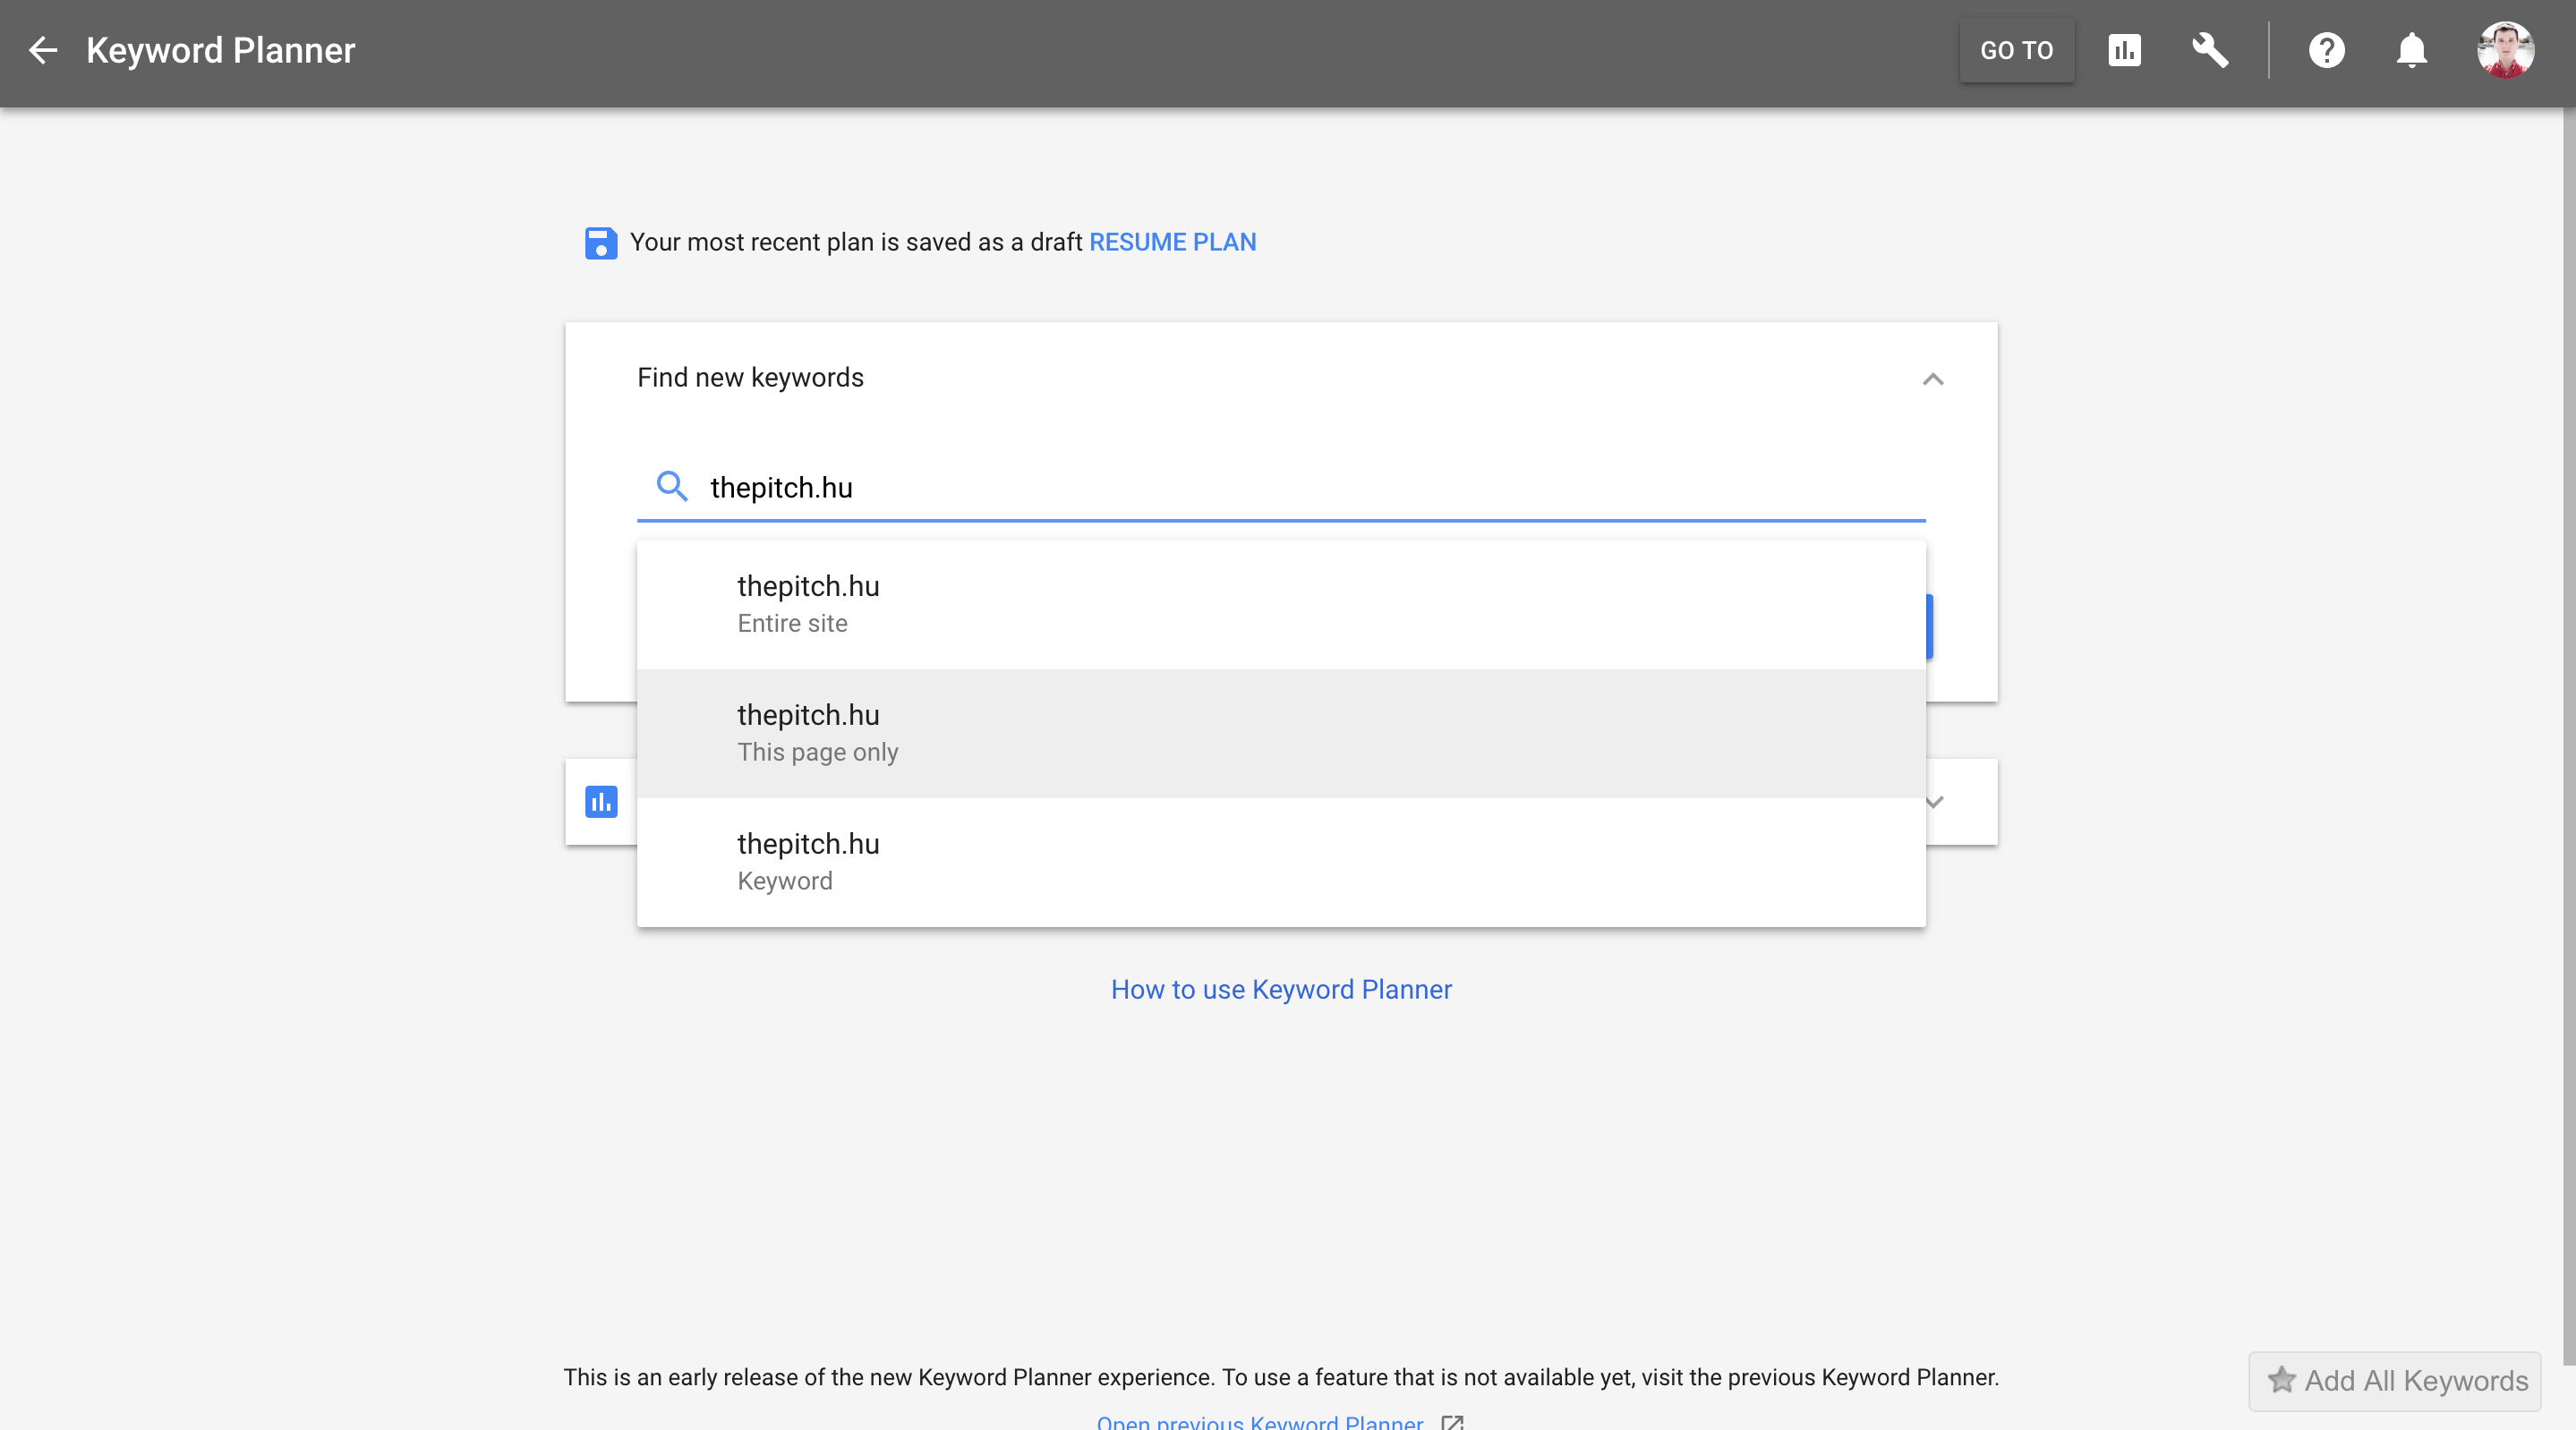Click the external link icon beside Open previous Keyword Planner
The width and height of the screenshot is (2576, 1430).
[x=1452, y=1424]
